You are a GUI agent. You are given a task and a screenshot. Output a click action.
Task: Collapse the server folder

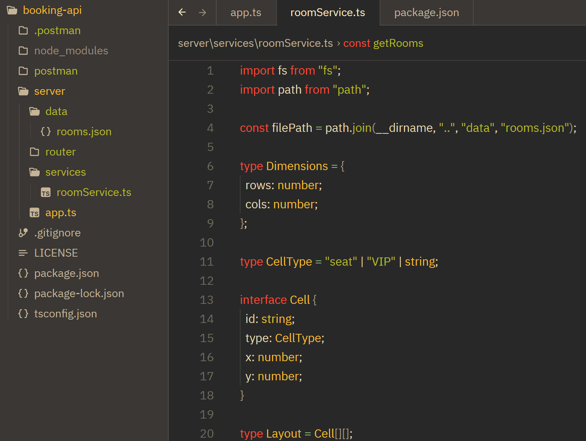click(x=49, y=91)
